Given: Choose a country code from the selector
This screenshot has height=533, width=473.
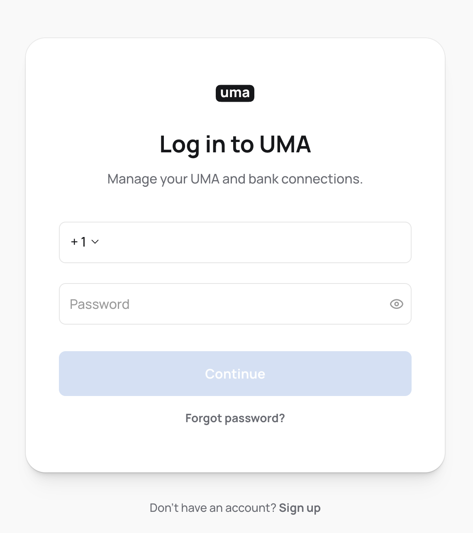Looking at the screenshot, I should tap(85, 242).
